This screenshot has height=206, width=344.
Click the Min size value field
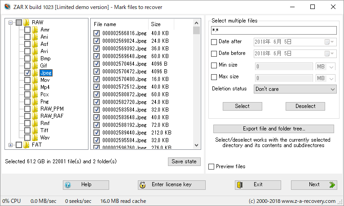284,67
